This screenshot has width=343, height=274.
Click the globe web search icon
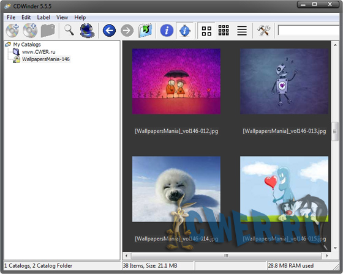coord(87,31)
